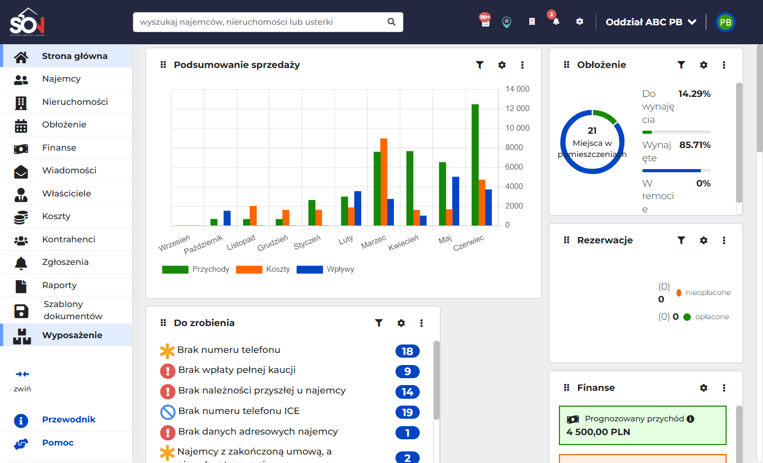Open the calendar icon with 99+ badge
The width and height of the screenshot is (763, 463).
[x=485, y=21]
